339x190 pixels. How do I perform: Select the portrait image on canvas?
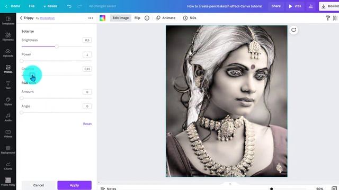(227, 101)
